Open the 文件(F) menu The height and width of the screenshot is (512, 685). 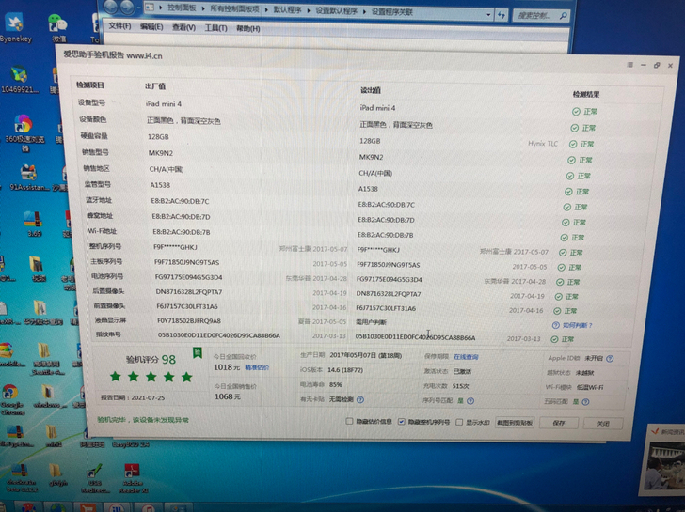tap(119, 26)
